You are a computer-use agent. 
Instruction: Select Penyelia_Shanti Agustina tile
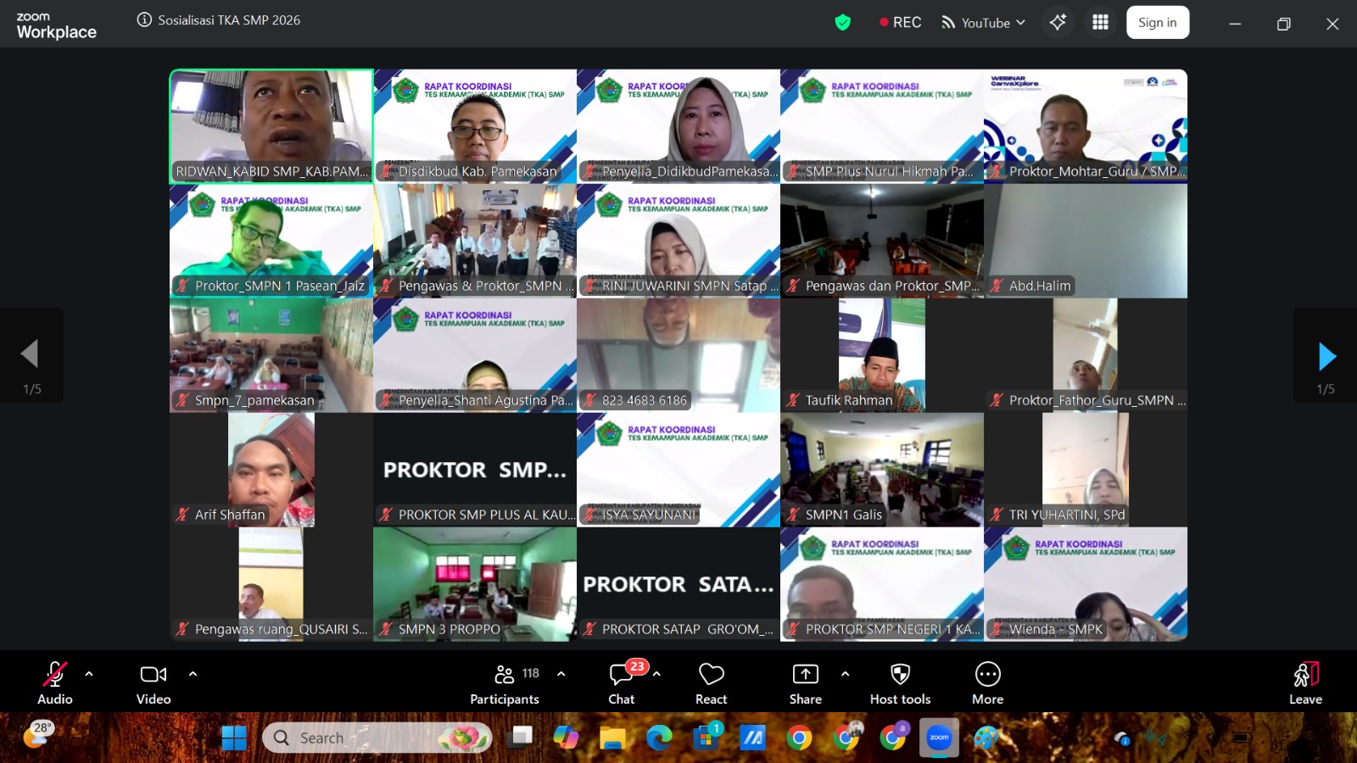click(475, 355)
